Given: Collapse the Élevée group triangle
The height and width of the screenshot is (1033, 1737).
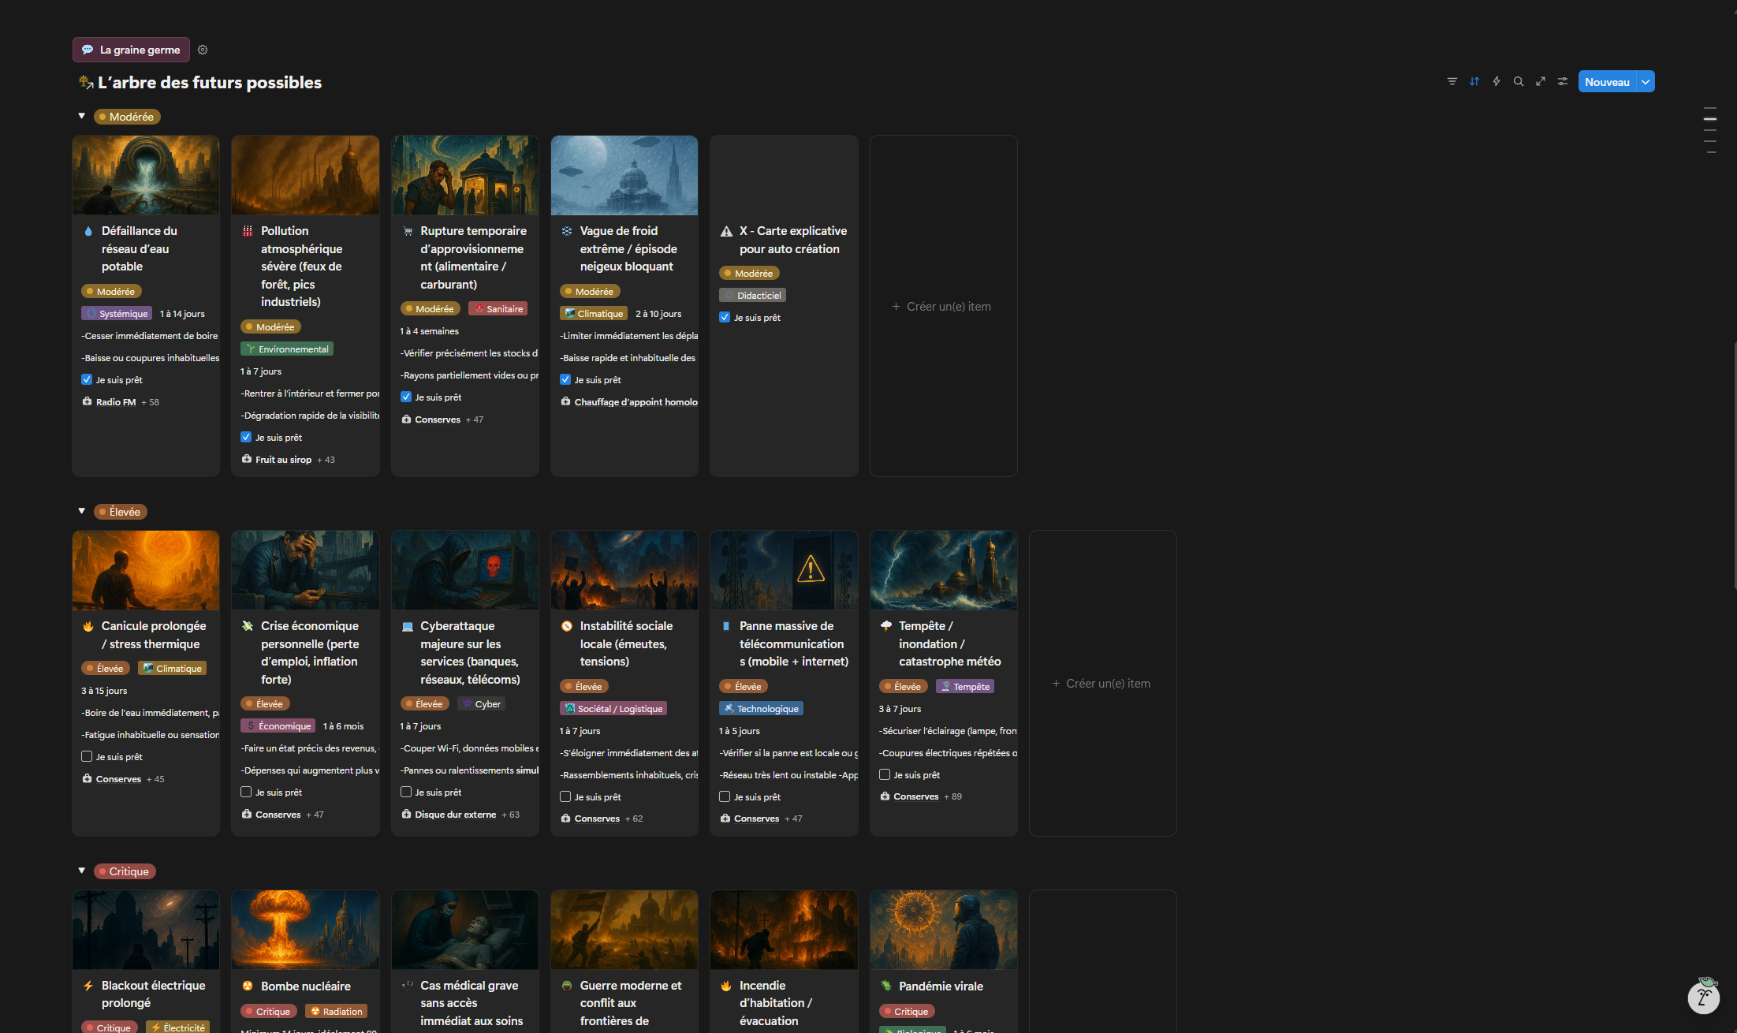Looking at the screenshot, I should [x=81, y=511].
